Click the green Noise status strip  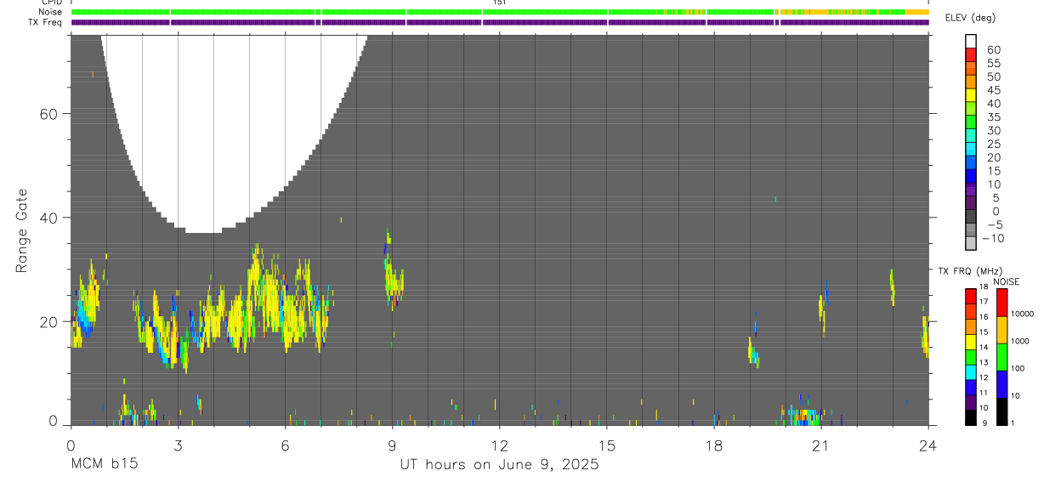click(500, 12)
